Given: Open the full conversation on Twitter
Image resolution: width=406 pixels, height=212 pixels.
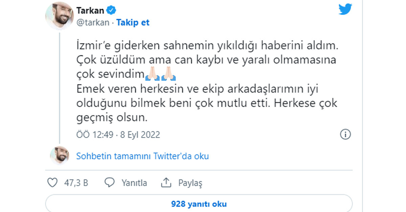Looking at the screenshot, I should pyautogui.click(x=142, y=156).
